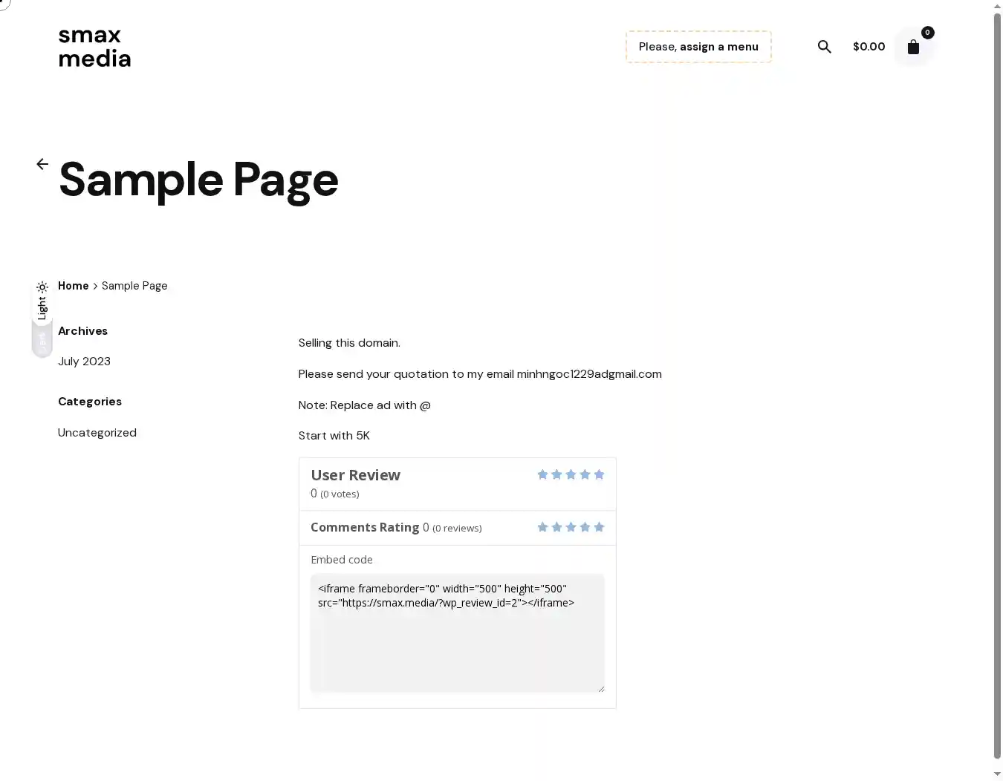Click fourth star in User Review
The height and width of the screenshot is (781, 1003).
point(585,475)
